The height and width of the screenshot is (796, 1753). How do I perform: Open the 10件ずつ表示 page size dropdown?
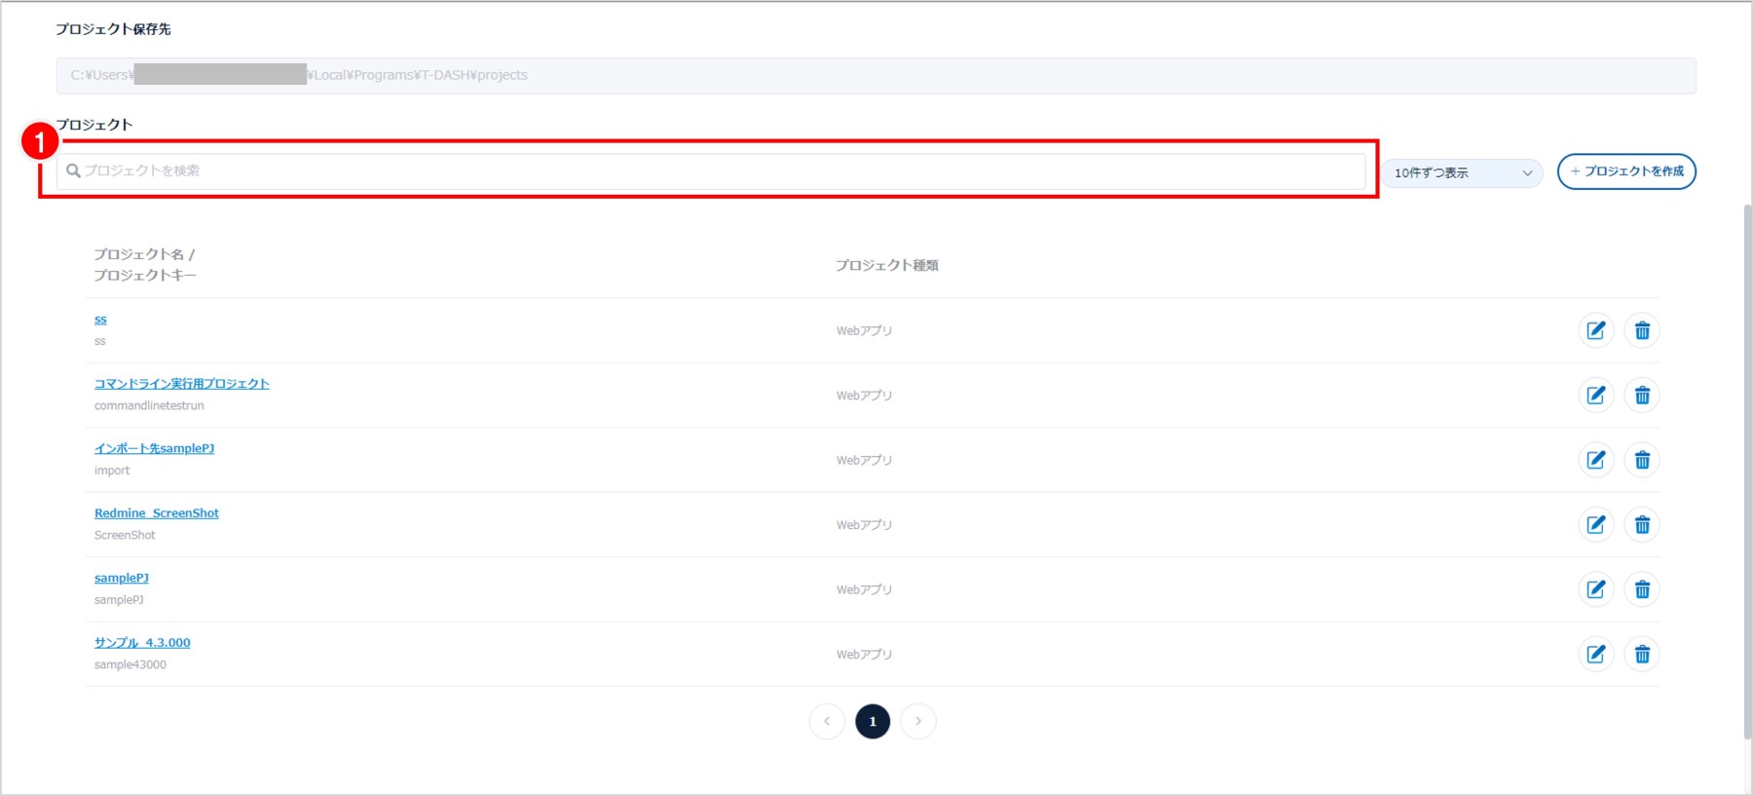point(1462,172)
